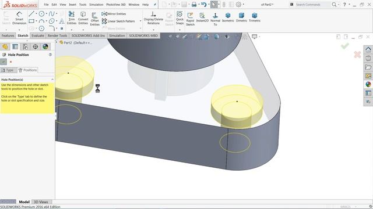
Task: Collapse the Hole Position(s) section
Action: pos(52,80)
